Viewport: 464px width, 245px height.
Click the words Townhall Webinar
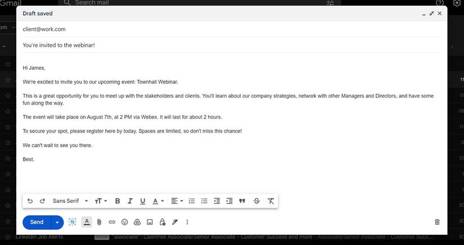click(157, 82)
